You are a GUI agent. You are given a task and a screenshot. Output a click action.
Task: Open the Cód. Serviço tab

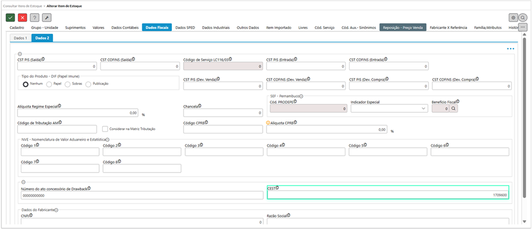[325, 27]
